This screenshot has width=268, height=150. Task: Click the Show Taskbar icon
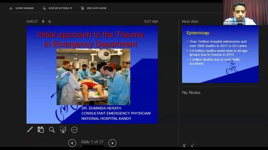11,8
